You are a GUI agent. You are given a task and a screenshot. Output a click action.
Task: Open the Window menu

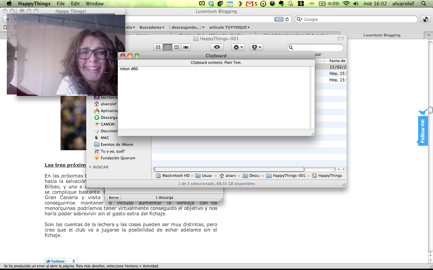95,4
